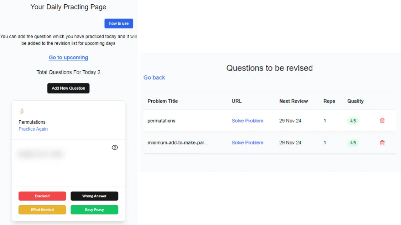Click the Problem Title column header

(x=163, y=101)
